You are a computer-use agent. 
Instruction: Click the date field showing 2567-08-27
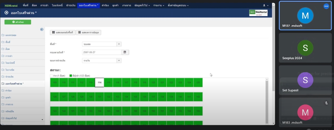pyautogui.click(x=102, y=52)
